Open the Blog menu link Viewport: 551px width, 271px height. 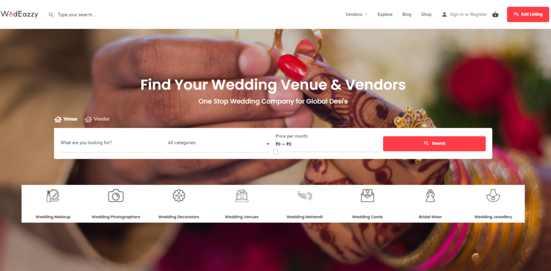pos(406,15)
